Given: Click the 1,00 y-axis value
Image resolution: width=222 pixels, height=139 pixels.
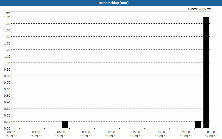Looking at the screenshot, I should [x=7, y=63].
